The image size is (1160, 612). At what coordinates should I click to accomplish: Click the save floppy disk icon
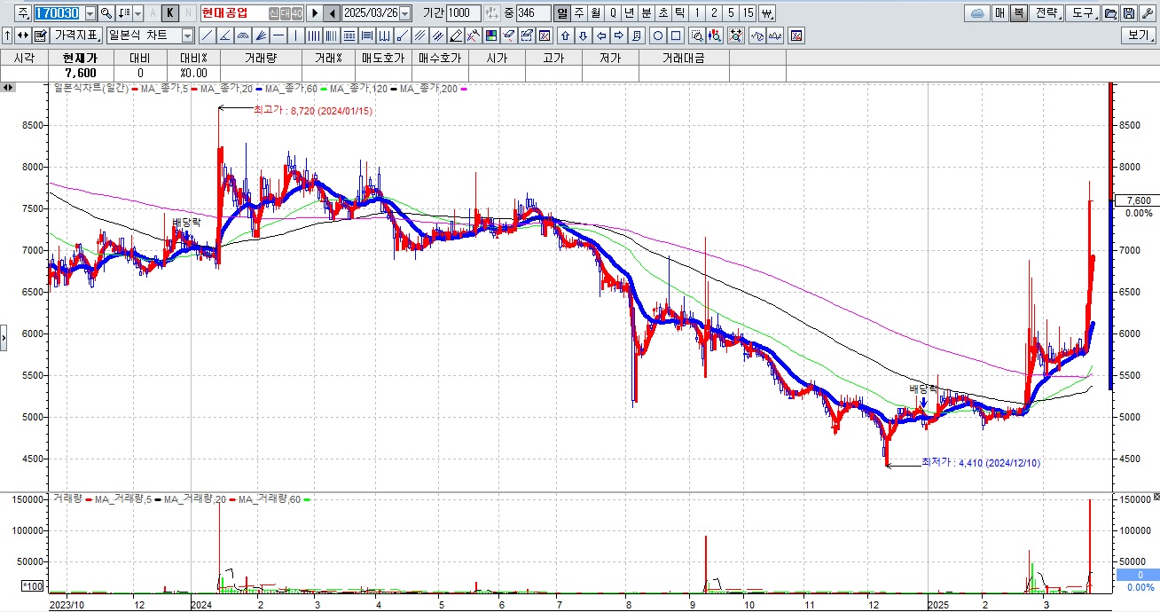click(1128, 13)
